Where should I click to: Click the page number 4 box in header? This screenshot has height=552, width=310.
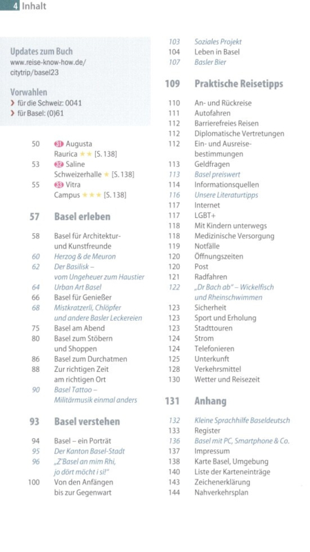coord(10,6)
